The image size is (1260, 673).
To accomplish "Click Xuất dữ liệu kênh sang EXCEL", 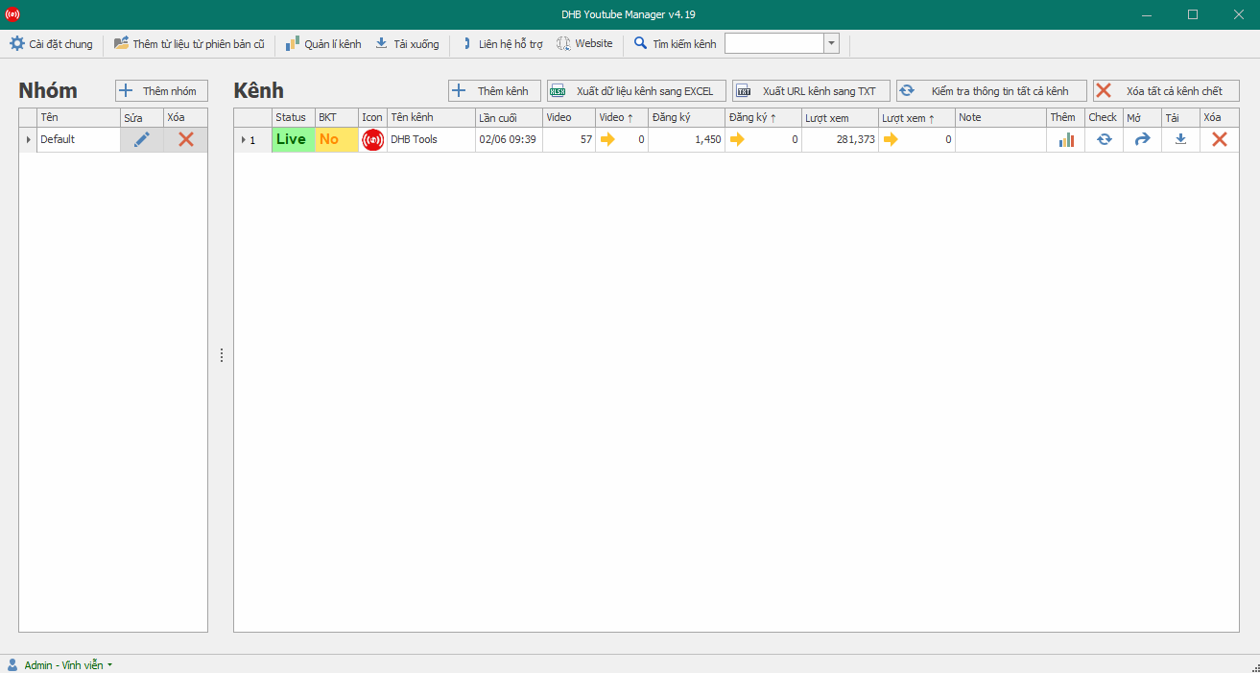I will click(636, 91).
